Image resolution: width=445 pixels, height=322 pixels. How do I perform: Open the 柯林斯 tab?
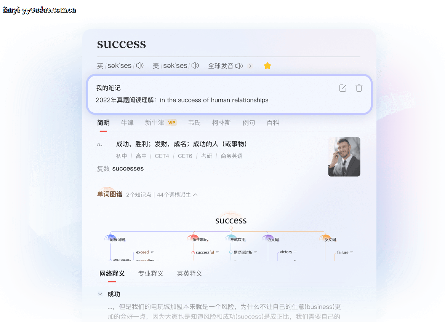[221, 123]
